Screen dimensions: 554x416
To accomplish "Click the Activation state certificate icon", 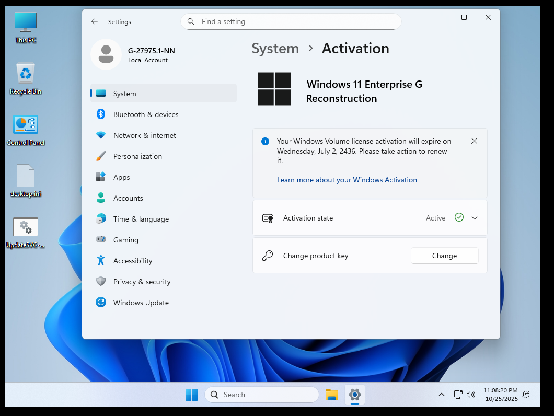I will pos(268,218).
